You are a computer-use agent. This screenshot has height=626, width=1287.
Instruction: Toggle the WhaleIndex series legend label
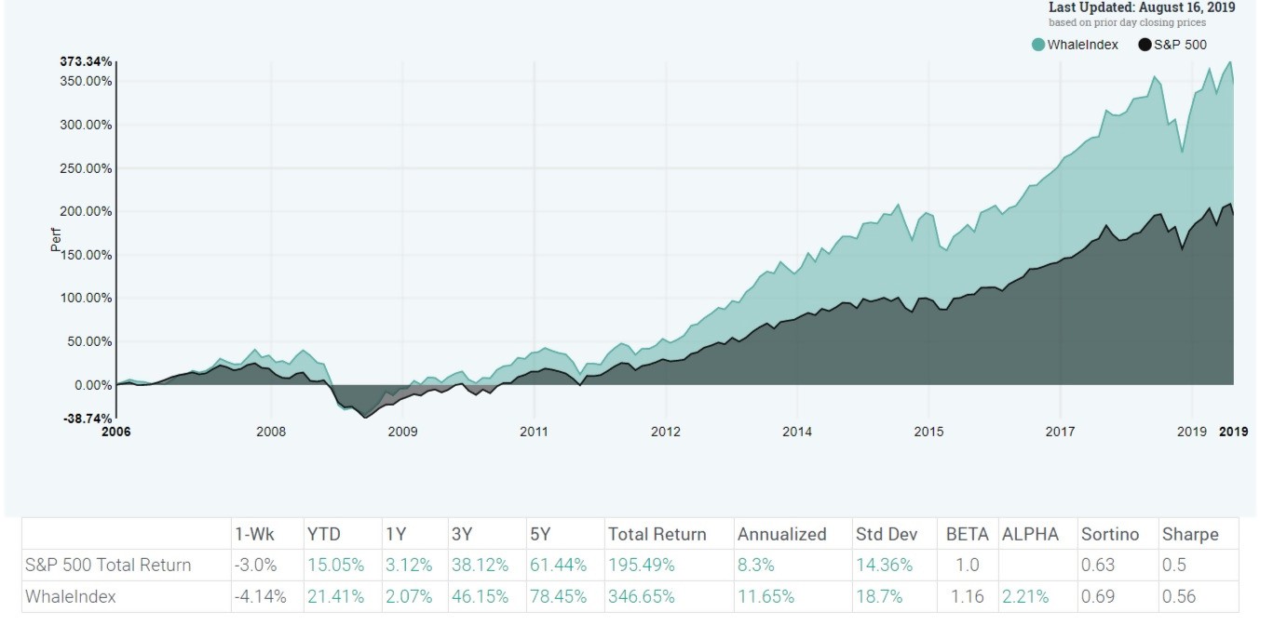pyautogui.click(x=1082, y=45)
